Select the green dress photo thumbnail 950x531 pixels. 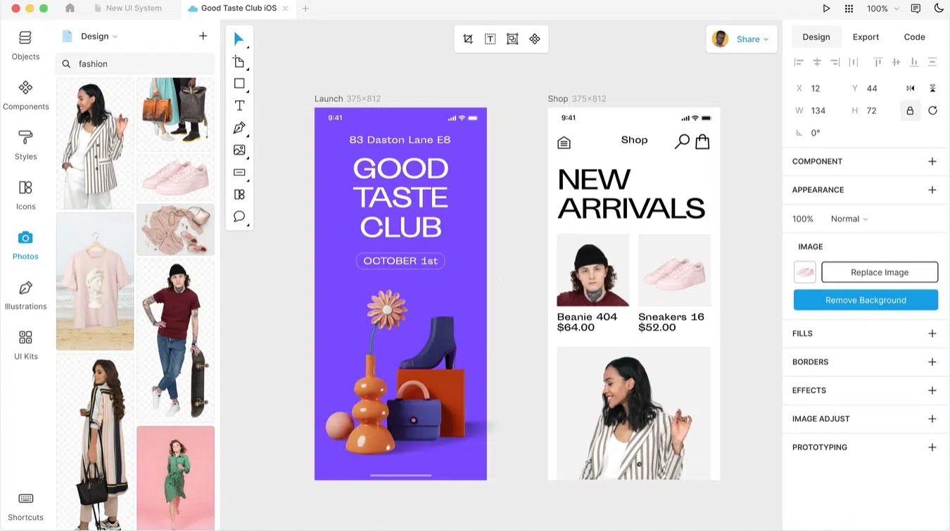point(175,478)
